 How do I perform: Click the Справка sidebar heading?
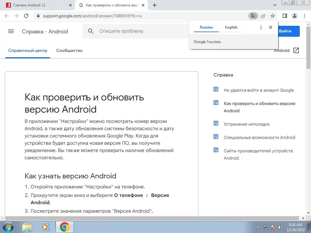tap(223, 75)
